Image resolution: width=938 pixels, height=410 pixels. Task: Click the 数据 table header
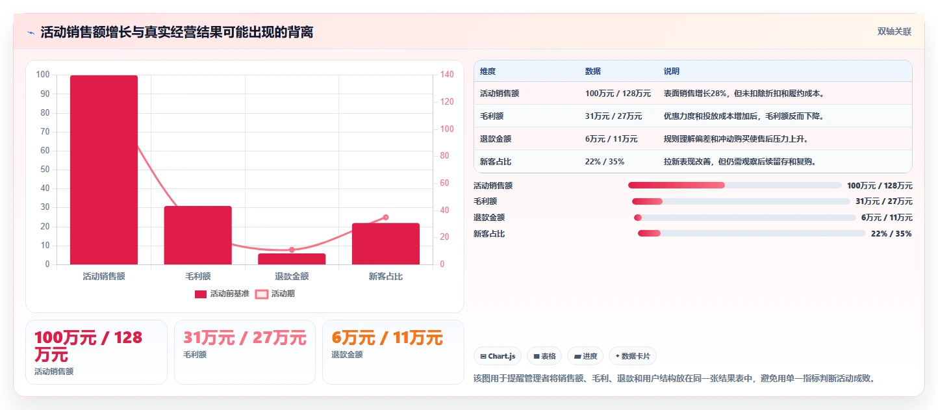[x=593, y=71]
